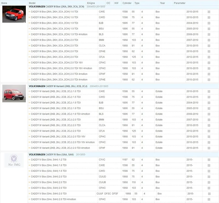Click the Type column header
Viewport: 219px width, 203px height.
point(137,3)
